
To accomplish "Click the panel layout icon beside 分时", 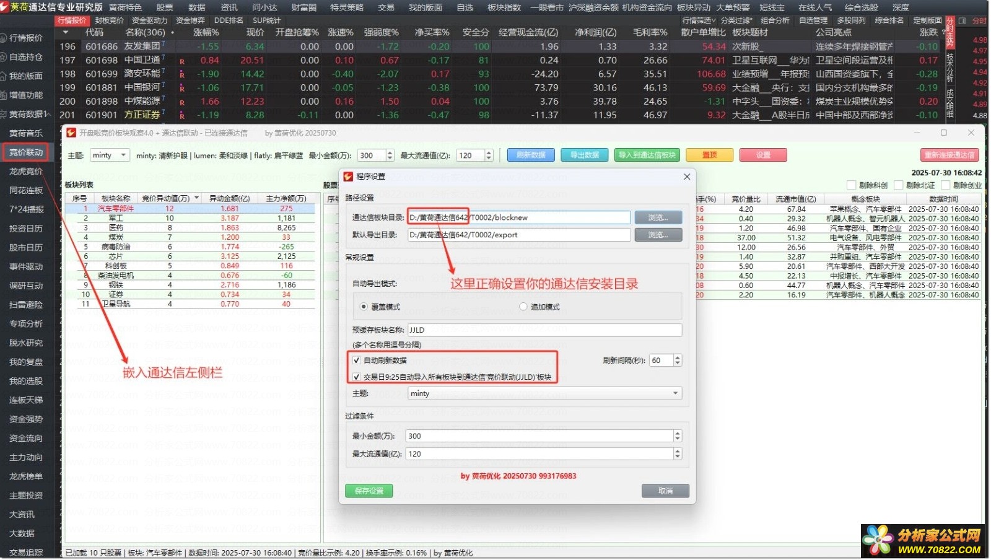I will 962,20.
